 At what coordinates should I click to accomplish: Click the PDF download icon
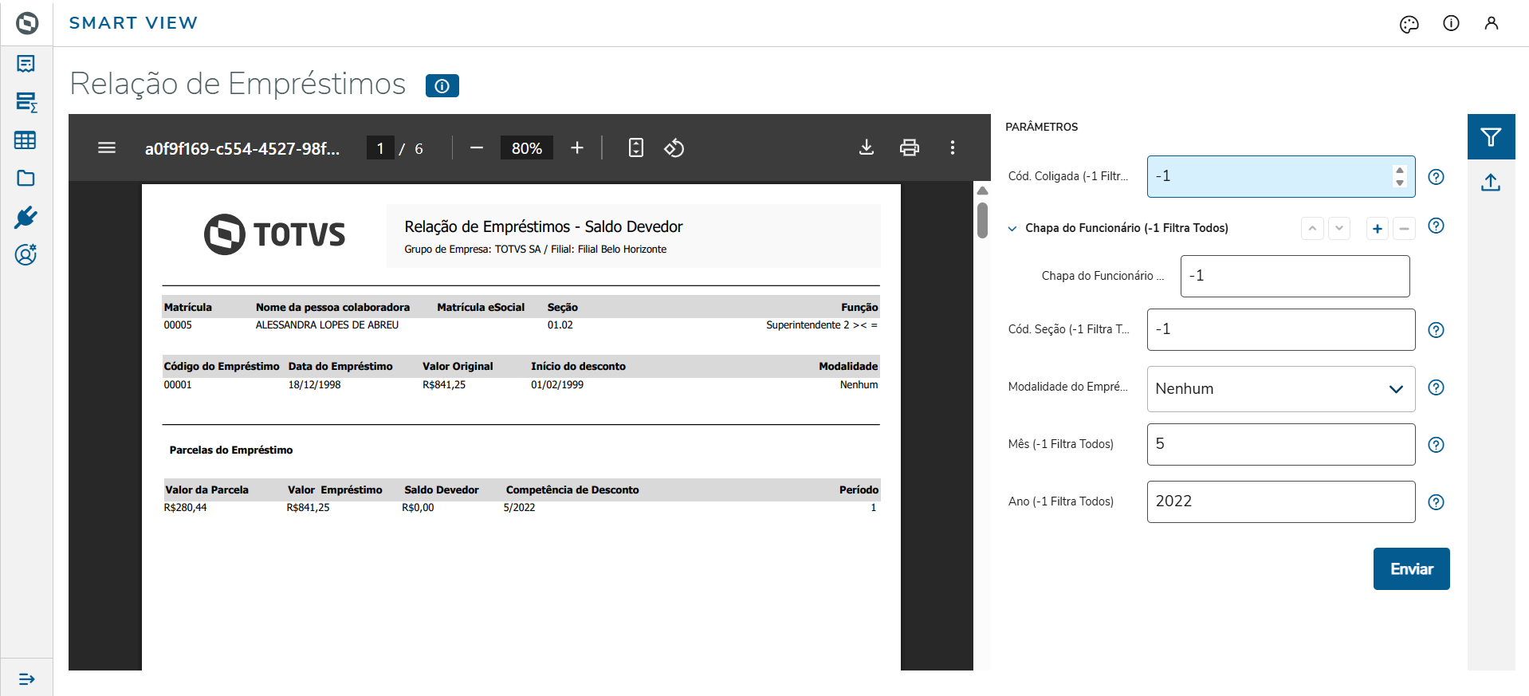[x=867, y=147]
